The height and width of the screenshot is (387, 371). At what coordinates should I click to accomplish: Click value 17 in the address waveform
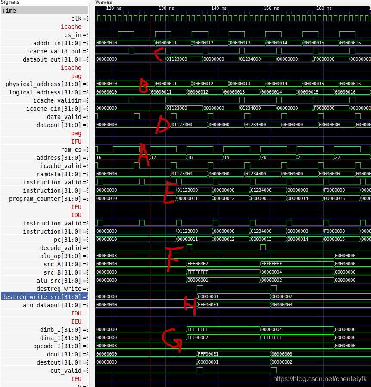click(153, 157)
